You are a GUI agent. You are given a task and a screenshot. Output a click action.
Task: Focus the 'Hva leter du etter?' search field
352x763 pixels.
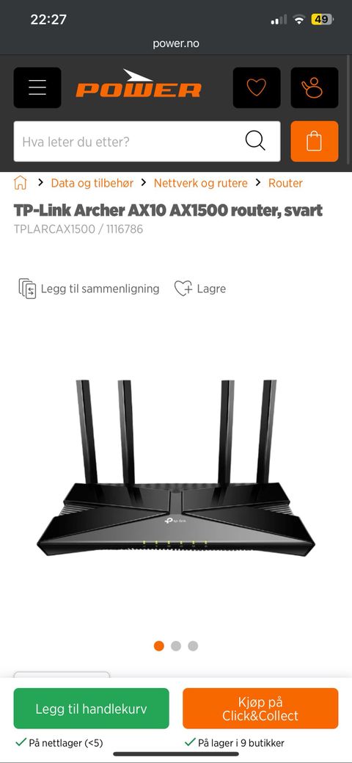click(x=147, y=141)
